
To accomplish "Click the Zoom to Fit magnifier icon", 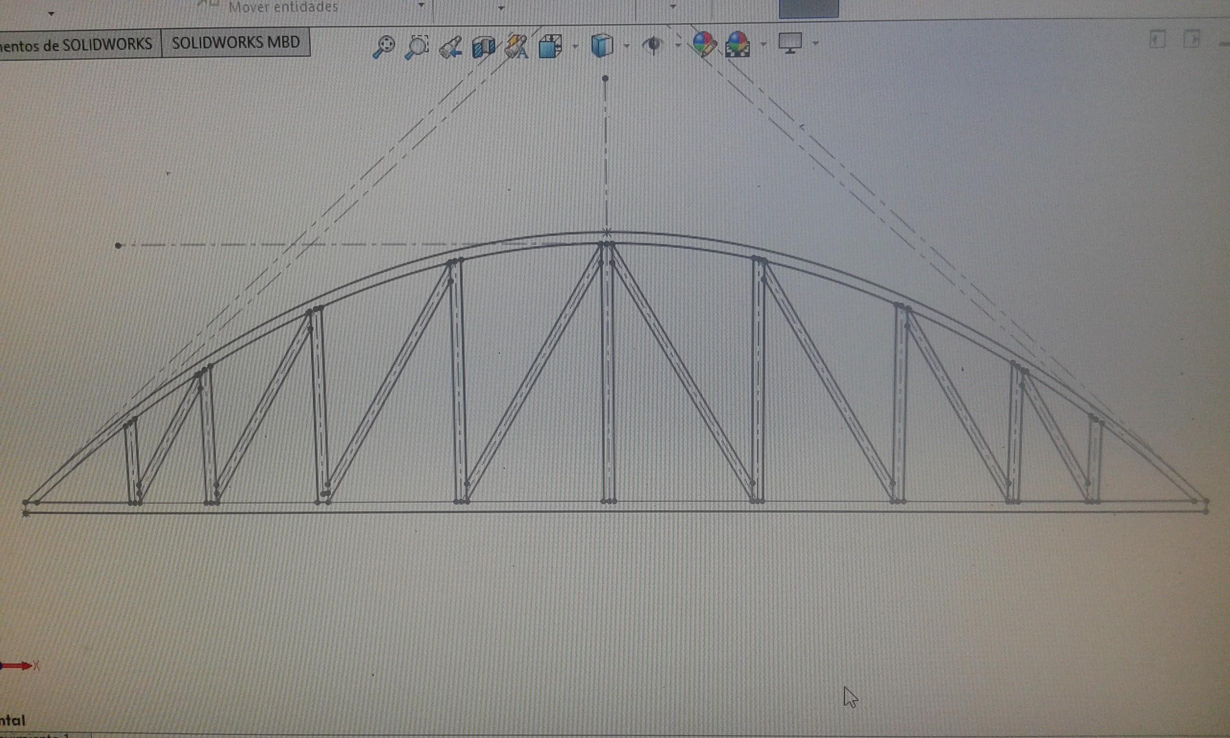I will click(x=383, y=47).
